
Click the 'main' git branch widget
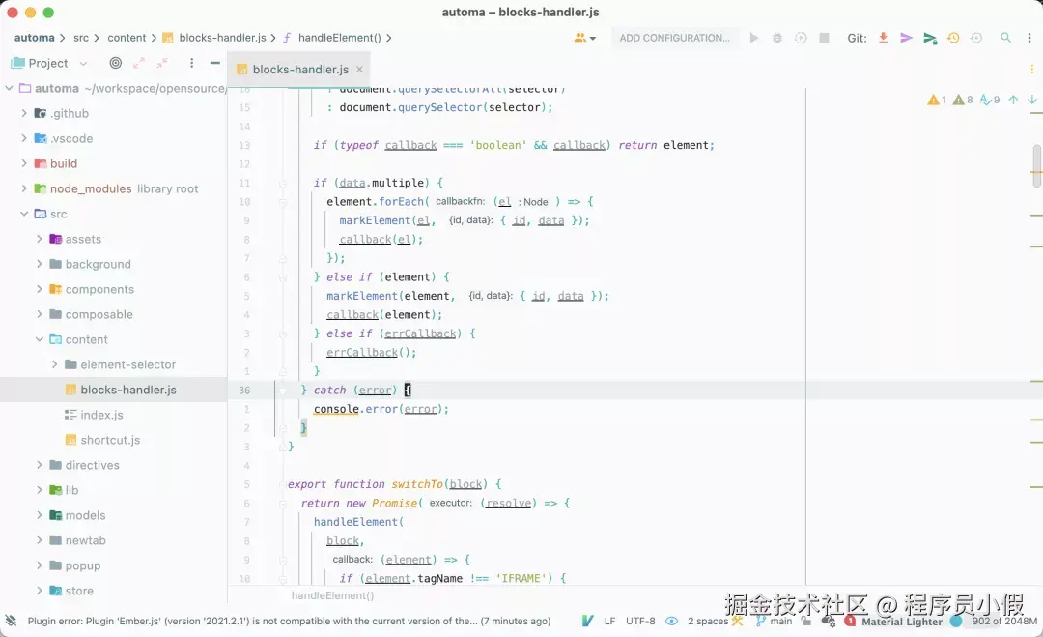[775, 621]
